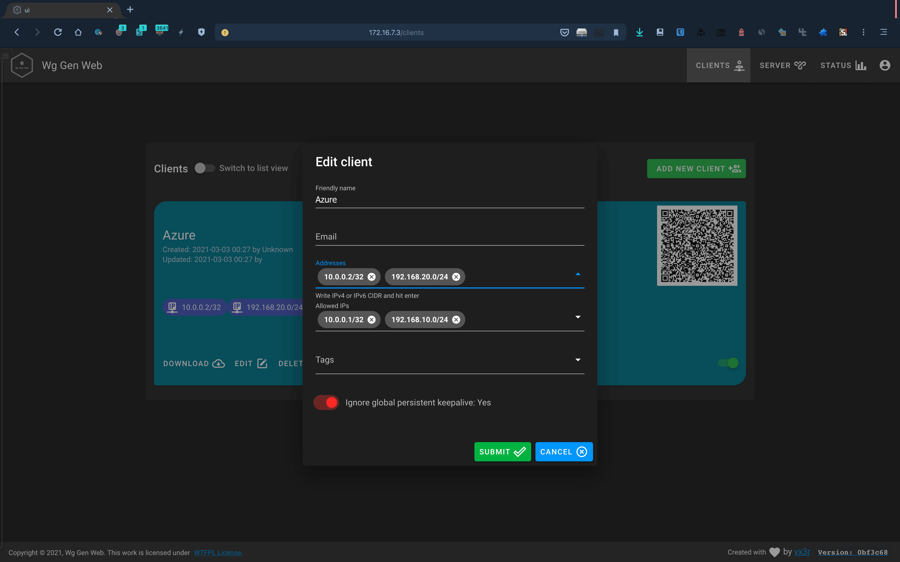Remove the 10.0.0.2/32 address chip

pyautogui.click(x=371, y=277)
